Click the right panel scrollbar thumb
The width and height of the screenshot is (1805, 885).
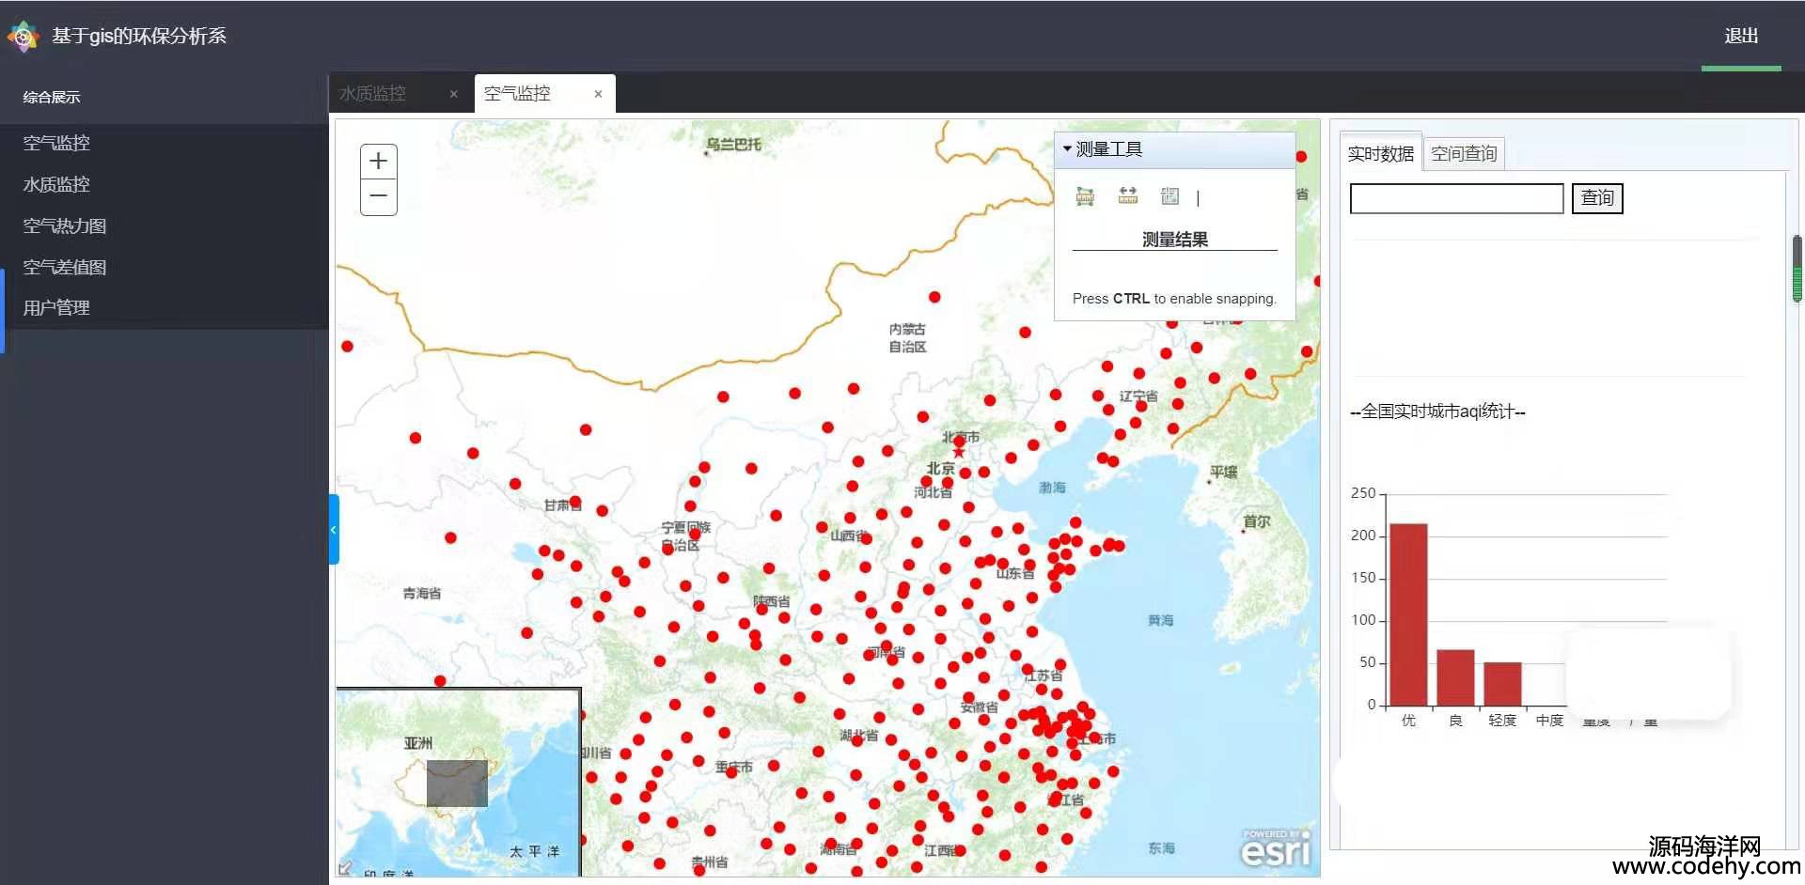pos(1797,269)
